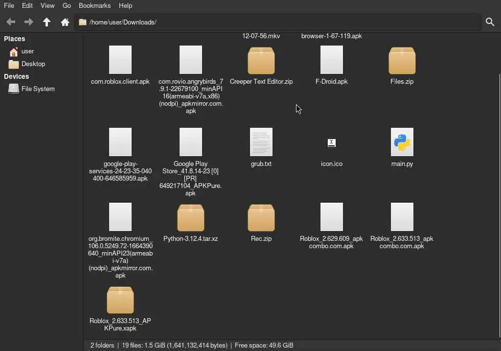Open the File menu
Image resolution: width=501 pixels, height=351 pixels.
(9, 5)
